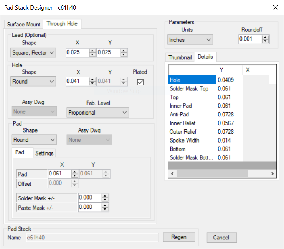The image size is (284, 249).
Task: Switch to the Surface Mount tab
Action: (x=23, y=24)
